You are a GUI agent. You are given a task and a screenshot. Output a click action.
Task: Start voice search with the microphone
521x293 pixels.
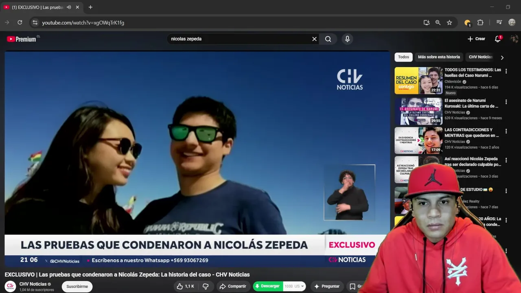pyautogui.click(x=347, y=39)
